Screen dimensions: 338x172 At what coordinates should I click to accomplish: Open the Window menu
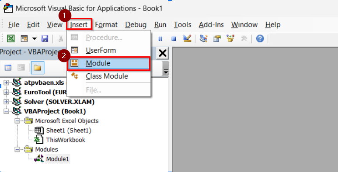(244, 24)
